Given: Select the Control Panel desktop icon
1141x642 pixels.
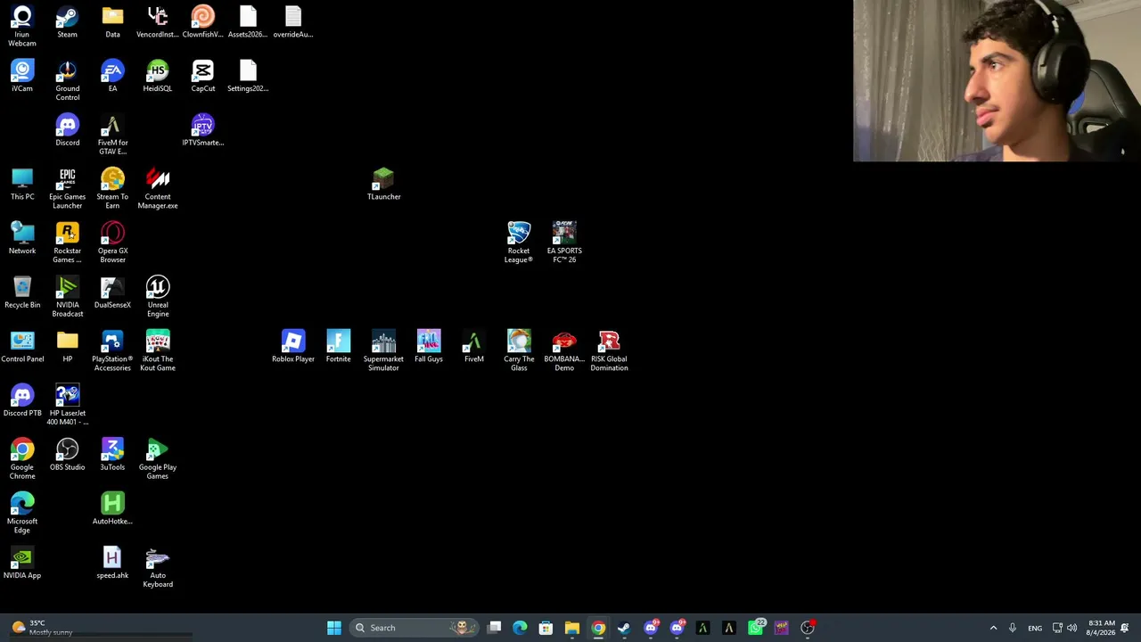Looking at the screenshot, I should point(22,347).
